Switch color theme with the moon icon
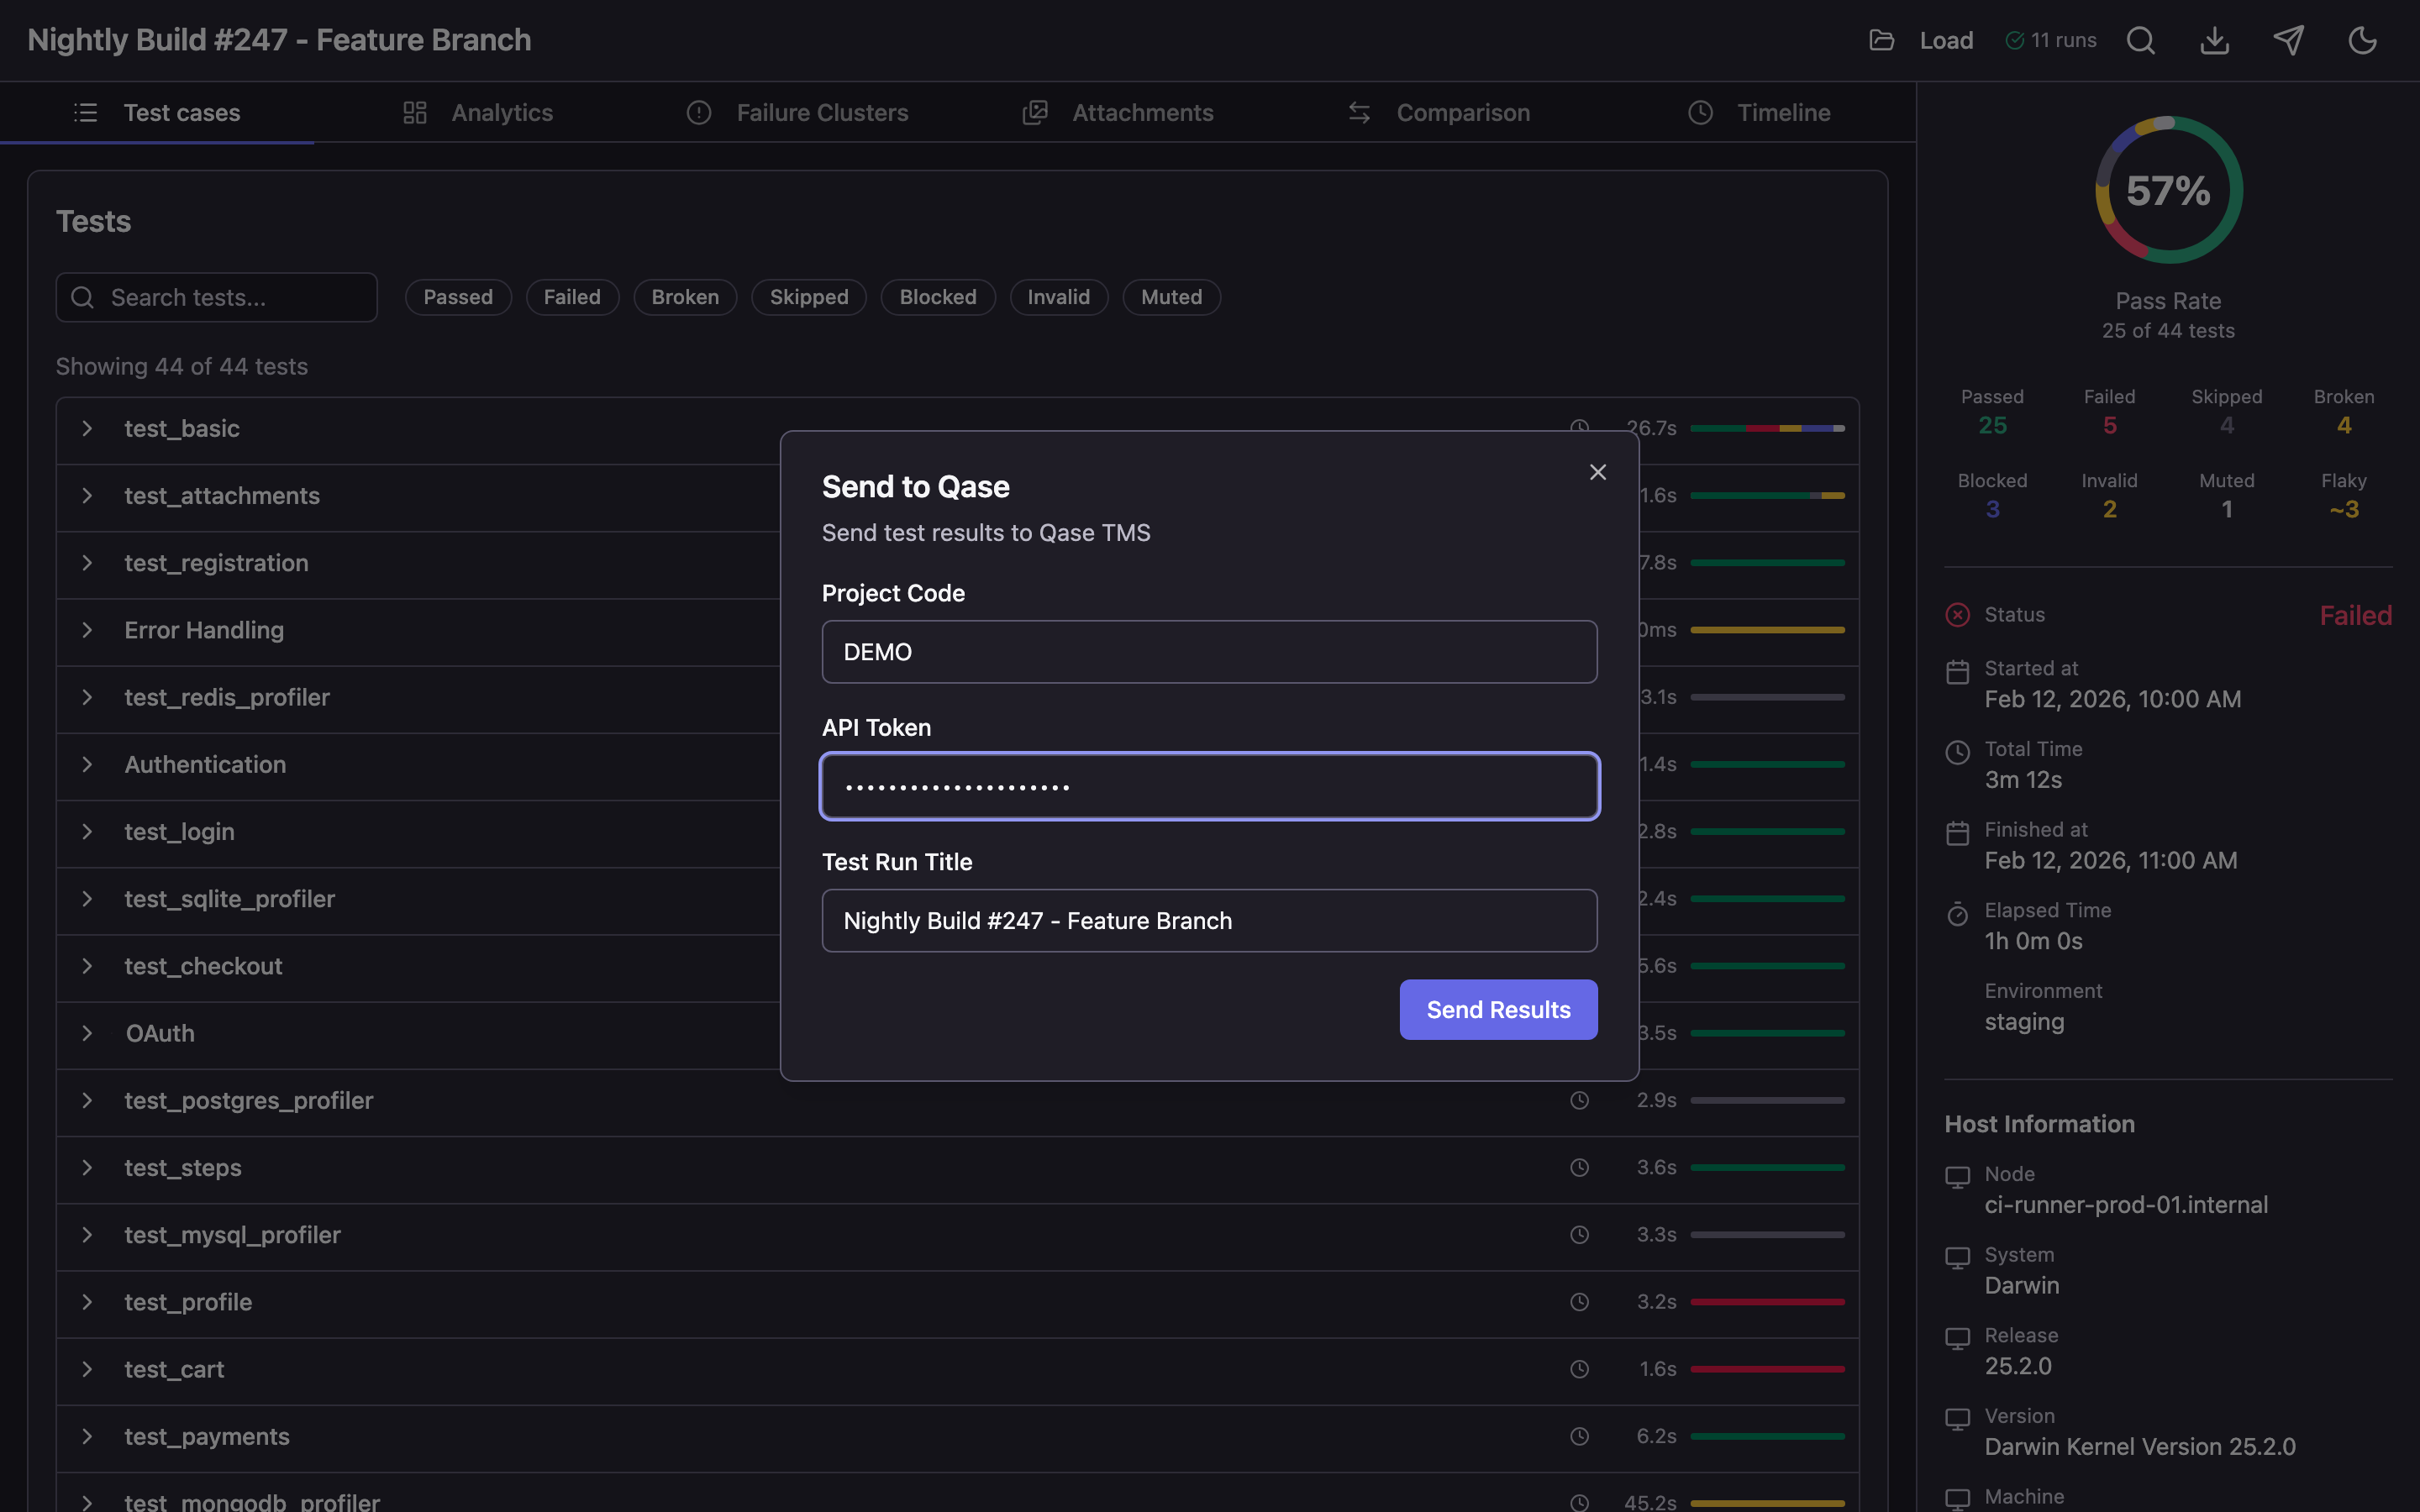Viewport: 2420px width, 1512px height. [x=2363, y=40]
